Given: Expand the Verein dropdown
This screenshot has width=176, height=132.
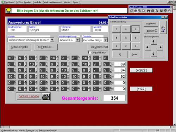Looking at the screenshot, I should (x=52, y=40).
